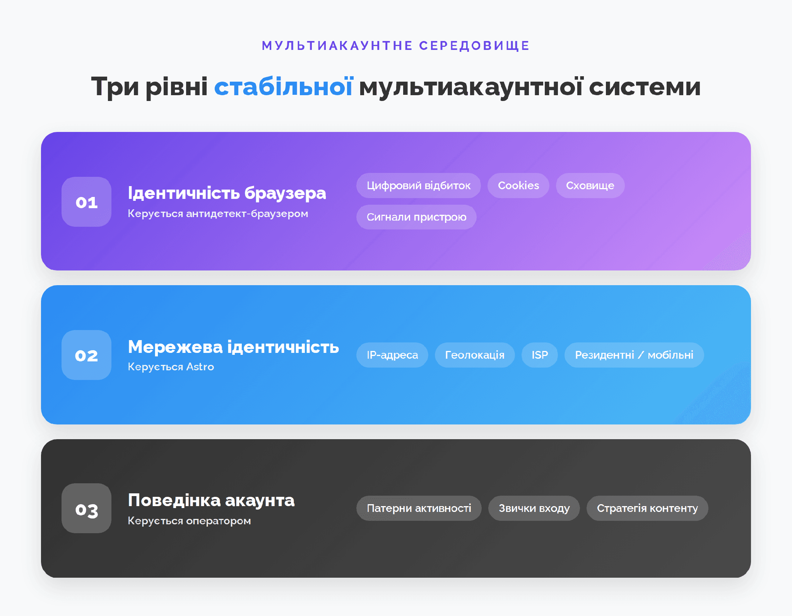Select the Цифровий відбиток tag
The height and width of the screenshot is (616, 792).
pos(418,185)
